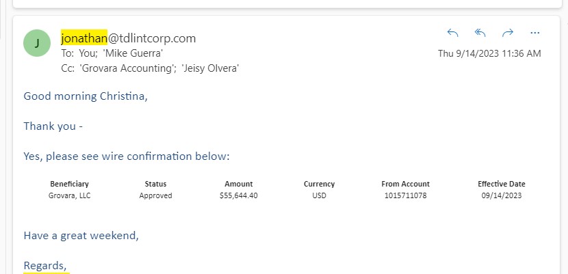This screenshot has width=568, height=274.
Task: Click the highlighted 'Regards,' text
Action: point(45,266)
